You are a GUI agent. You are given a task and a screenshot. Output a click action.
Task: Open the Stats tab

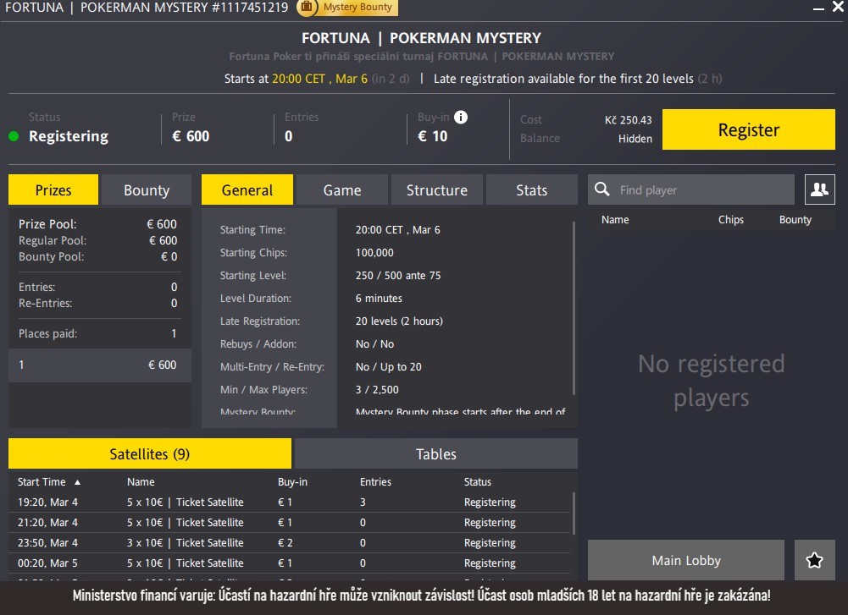point(532,189)
